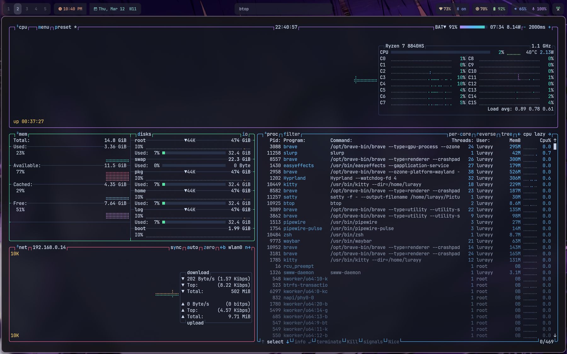The width and height of the screenshot is (567, 354).
Task: Select the Hyprland process row
Action: [x=408, y=178]
